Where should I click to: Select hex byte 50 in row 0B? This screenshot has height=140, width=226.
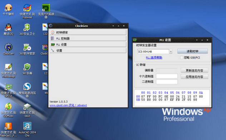[143, 100]
